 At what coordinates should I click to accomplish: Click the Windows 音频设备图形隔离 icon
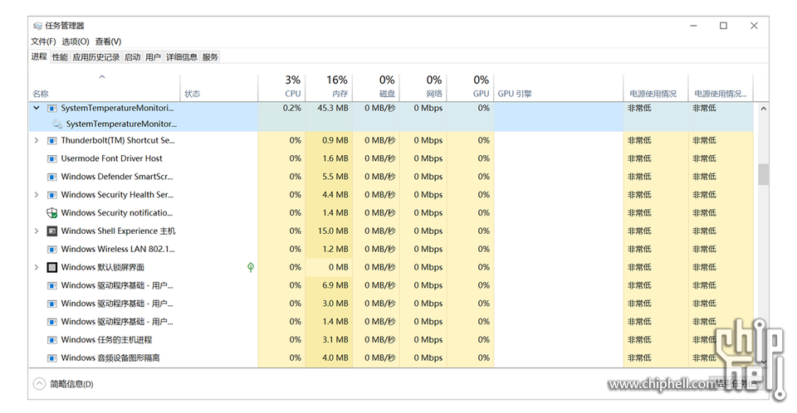51,358
